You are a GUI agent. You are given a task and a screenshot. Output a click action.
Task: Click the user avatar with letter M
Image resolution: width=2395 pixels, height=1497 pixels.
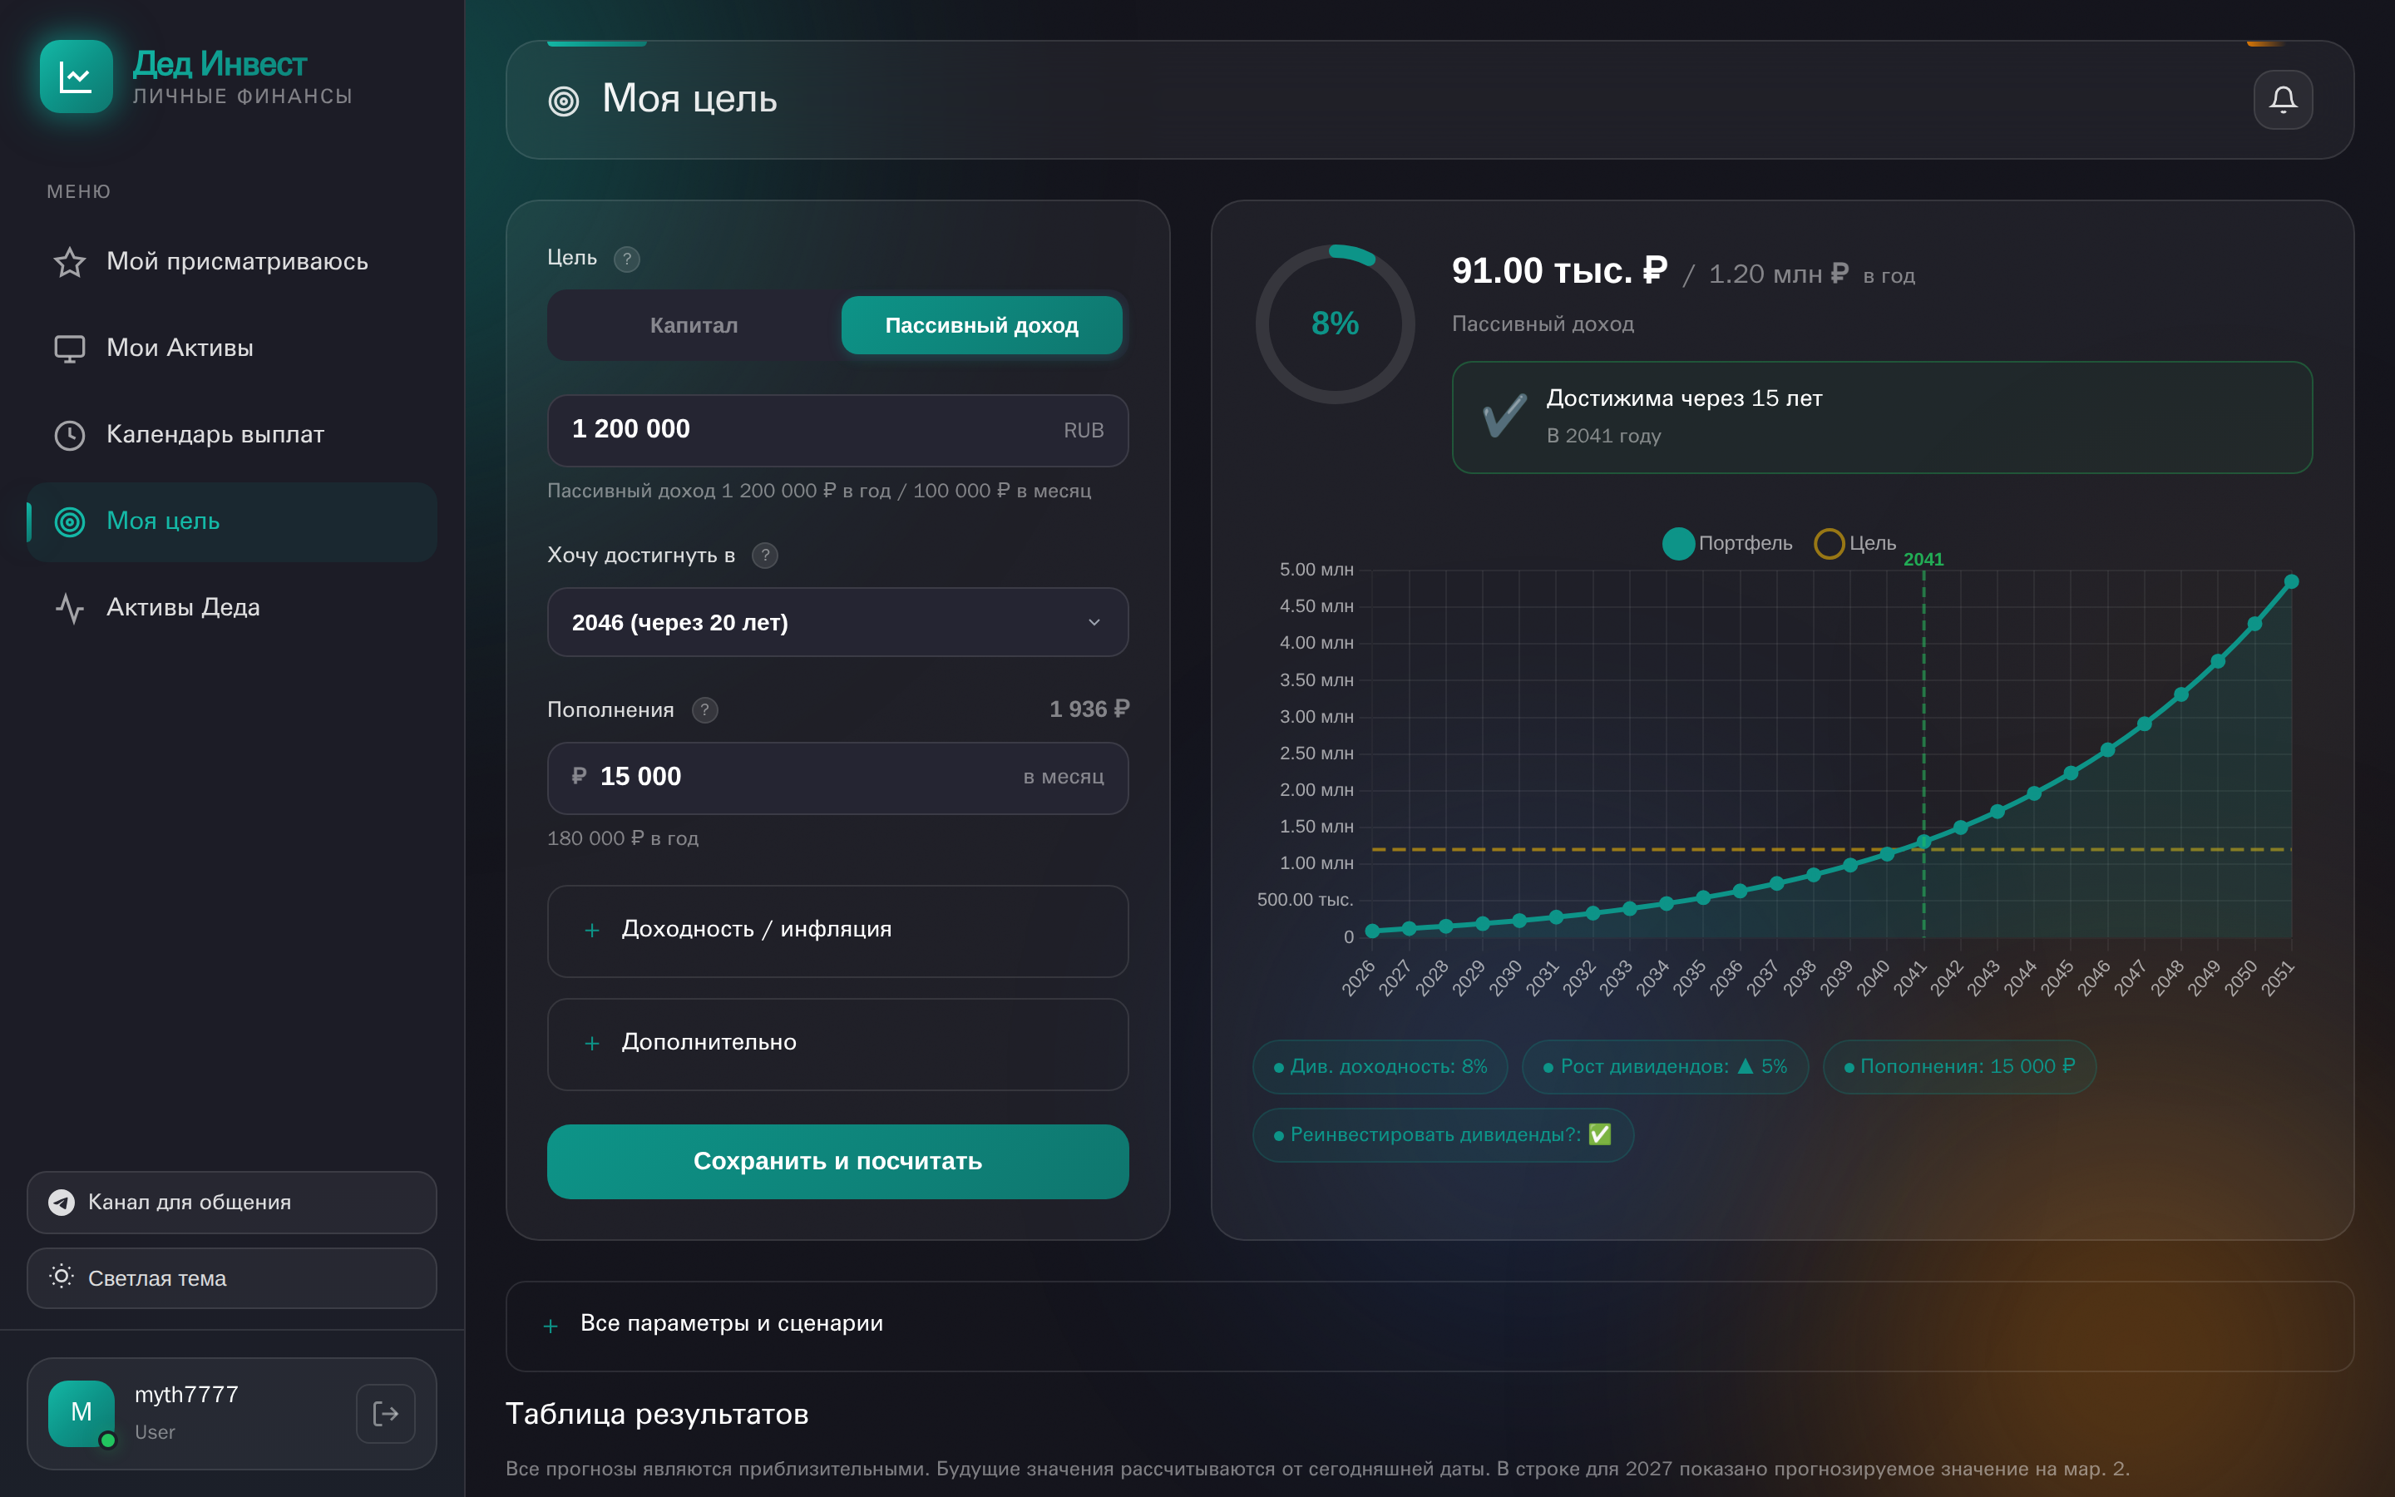(81, 1413)
